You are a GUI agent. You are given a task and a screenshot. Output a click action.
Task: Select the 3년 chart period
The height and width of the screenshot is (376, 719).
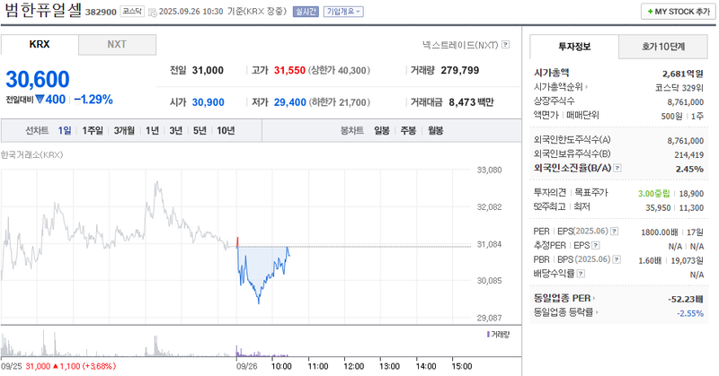tap(175, 131)
